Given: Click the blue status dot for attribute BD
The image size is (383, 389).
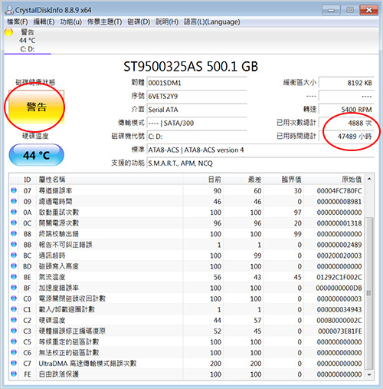Looking at the screenshot, I should [x=14, y=266].
